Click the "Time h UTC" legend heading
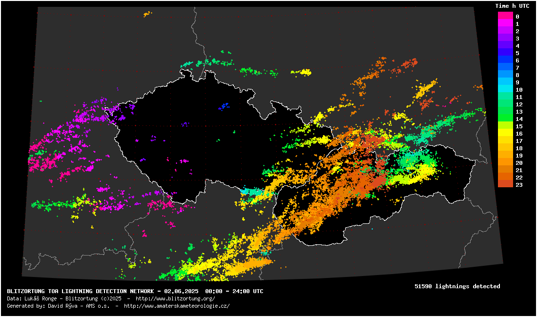 coord(512,6)
